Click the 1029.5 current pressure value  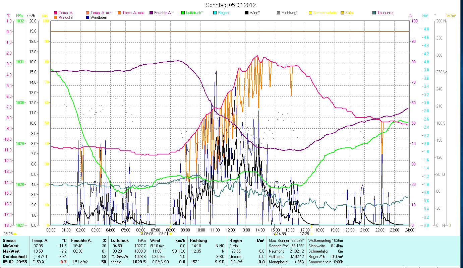pos(140,262)
